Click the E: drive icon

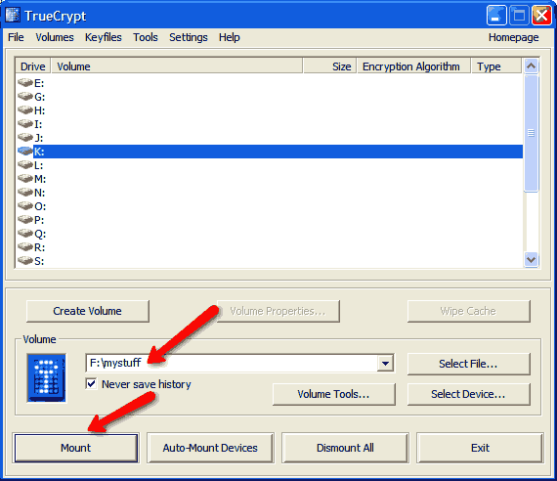tap(25, 82)
